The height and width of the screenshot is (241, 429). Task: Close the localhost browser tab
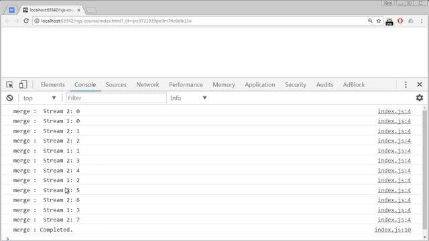click(79, 10)
